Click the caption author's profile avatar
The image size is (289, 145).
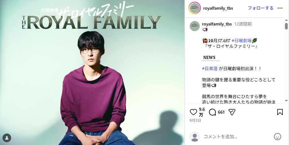coord(195,26)
